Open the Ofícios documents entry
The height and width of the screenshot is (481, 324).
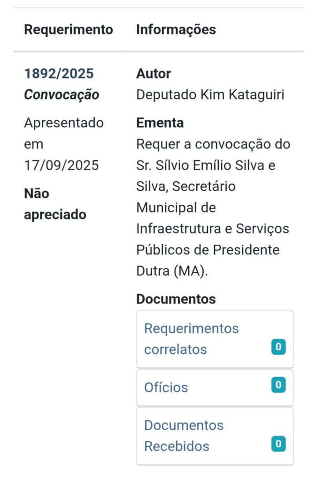pyautogui.click(x=166, y=388)
